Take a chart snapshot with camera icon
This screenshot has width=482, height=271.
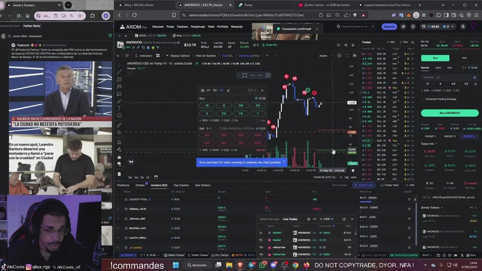point(354,55)
